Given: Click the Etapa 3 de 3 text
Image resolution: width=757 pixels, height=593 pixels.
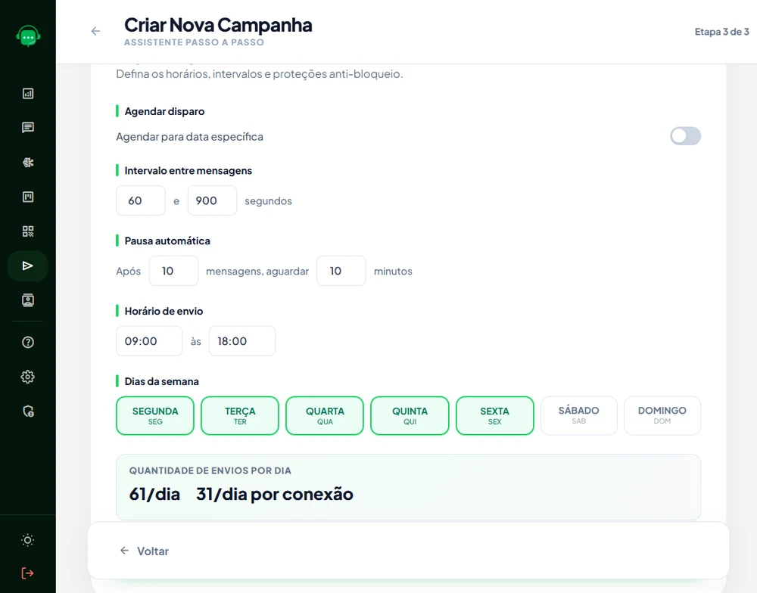Looking at the screenshot, I should (721, 32).
